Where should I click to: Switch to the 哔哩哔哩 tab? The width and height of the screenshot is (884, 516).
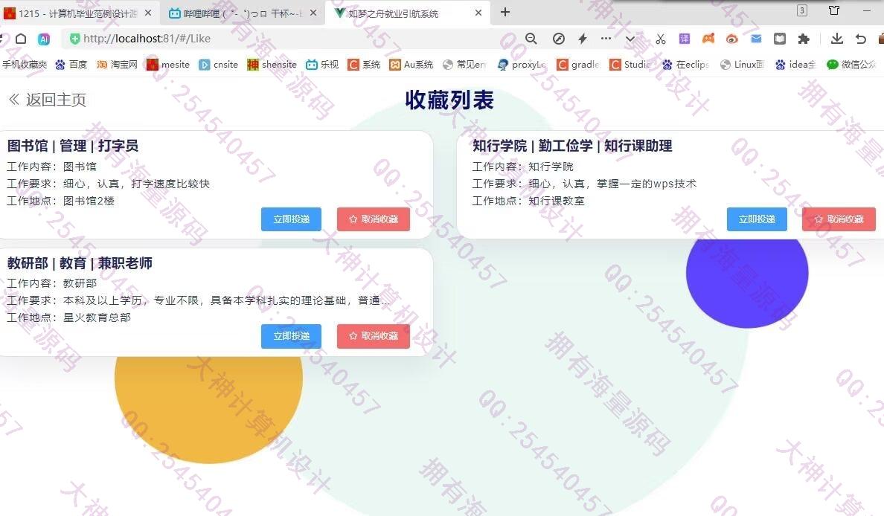[243, 13]
